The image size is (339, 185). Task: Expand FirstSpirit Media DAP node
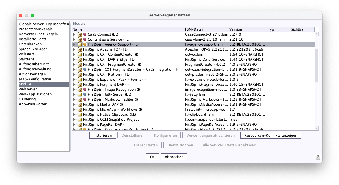coord(74,104)
